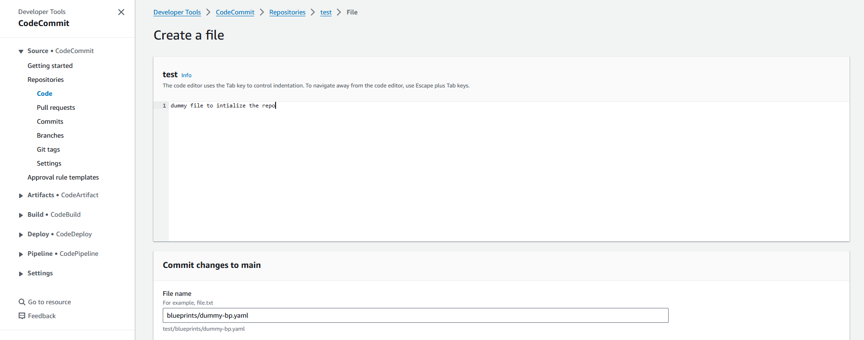This screenshot has width=864, height=340.
Task: Click into the File name input field
Action: point(415,315)
